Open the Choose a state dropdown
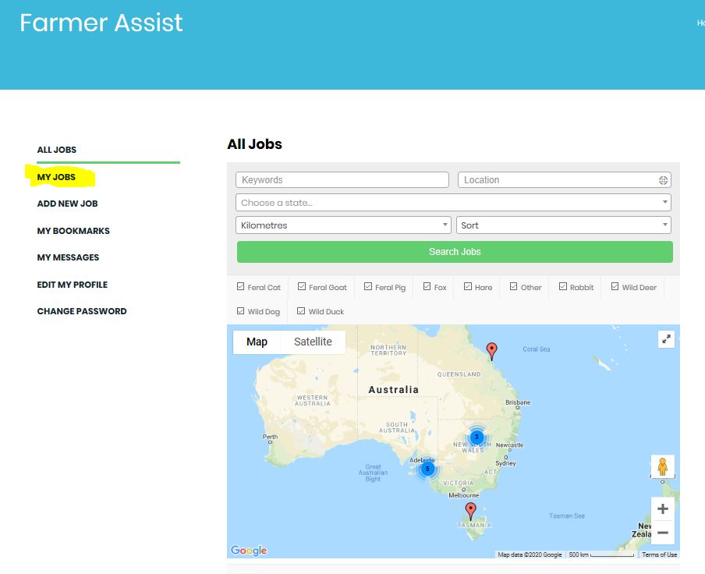 [x=453, y=203]
